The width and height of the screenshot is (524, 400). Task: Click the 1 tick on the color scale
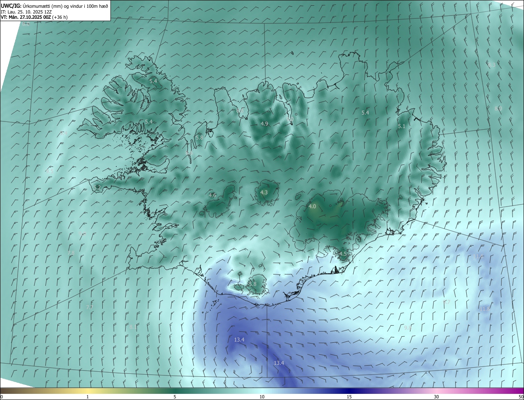point(88,397)
